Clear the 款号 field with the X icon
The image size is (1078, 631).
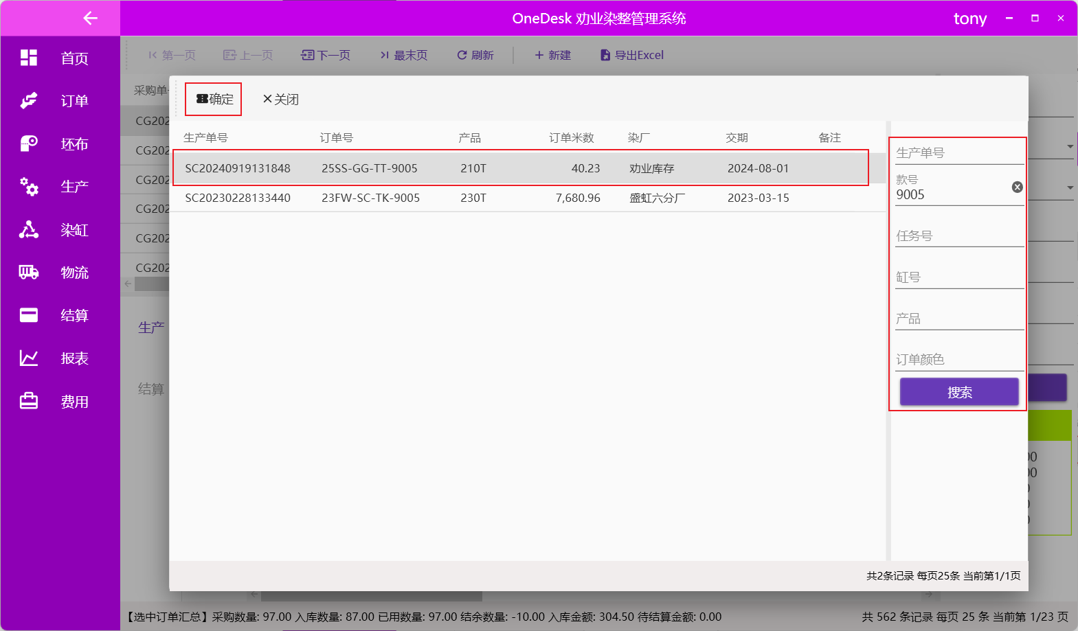[x=1017, y=187]
